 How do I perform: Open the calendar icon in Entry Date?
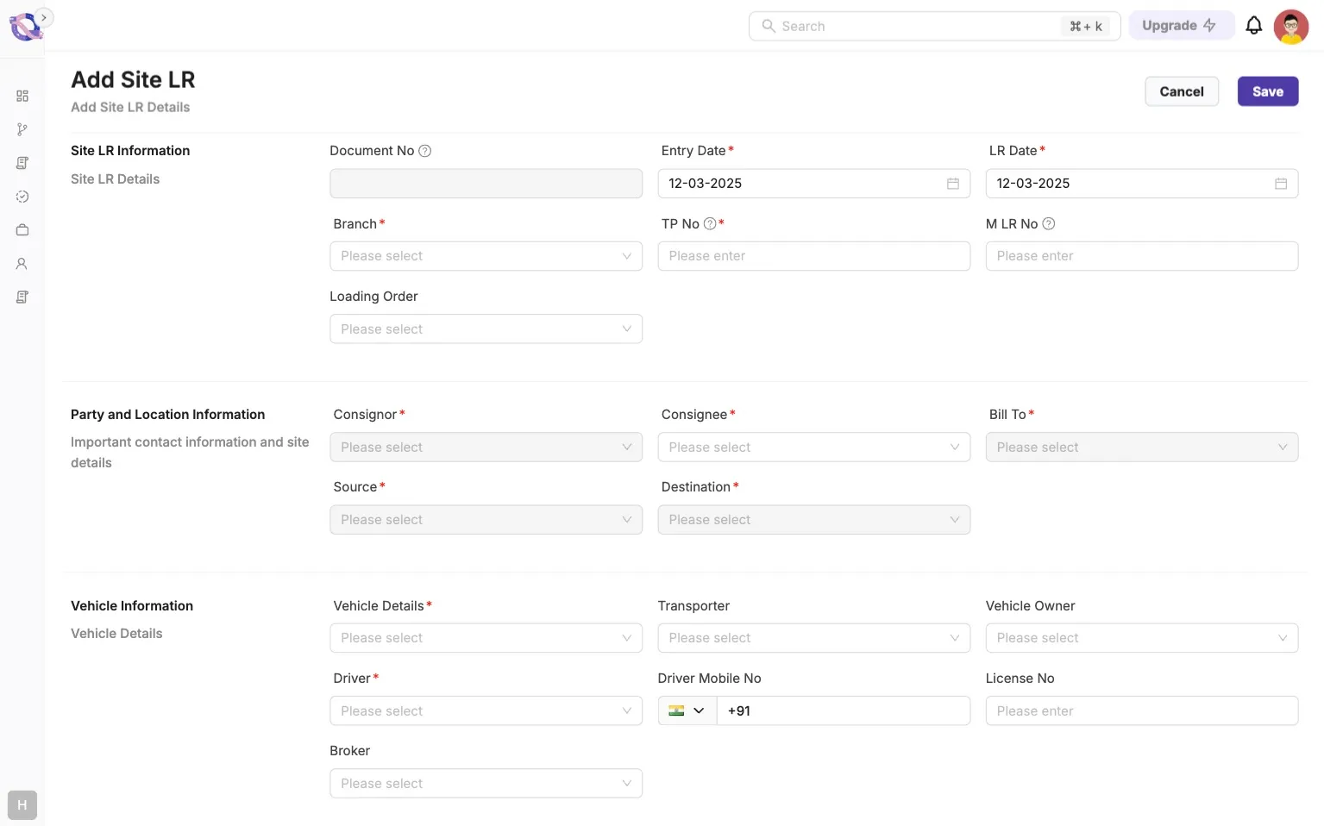(x=952, y=184)
